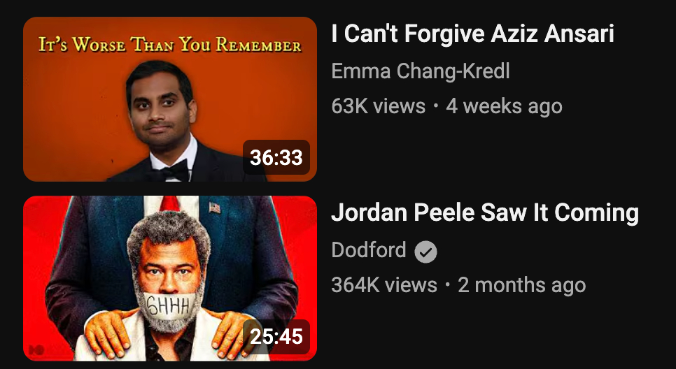Select the red Jordan Peele thumbnail
Viewport: 676px width, 369px height.
point(170,279)
